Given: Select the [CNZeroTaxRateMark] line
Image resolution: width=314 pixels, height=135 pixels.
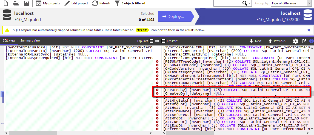Looking at the screenshot, I should (x=237, y=83).
